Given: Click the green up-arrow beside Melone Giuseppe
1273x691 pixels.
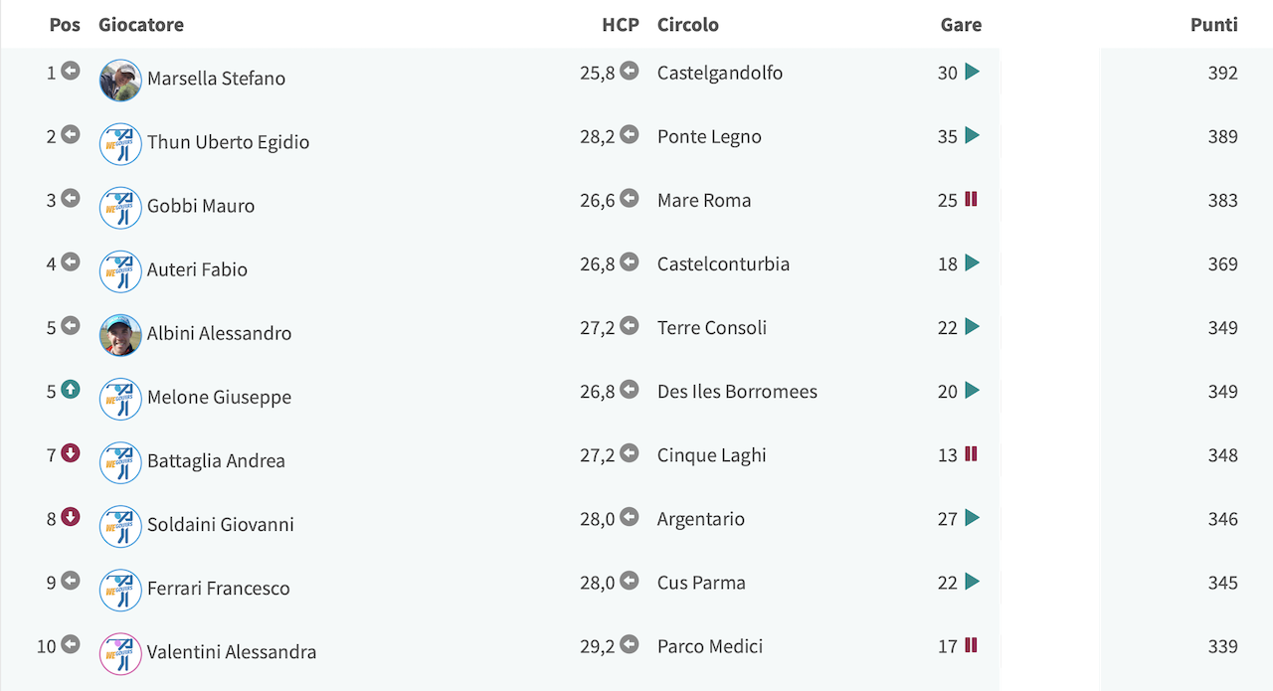Looking at the screenshot, I should pos(71,390).
